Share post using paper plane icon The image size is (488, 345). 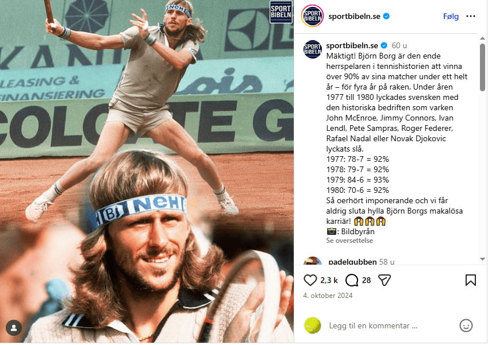click(385, 280)
